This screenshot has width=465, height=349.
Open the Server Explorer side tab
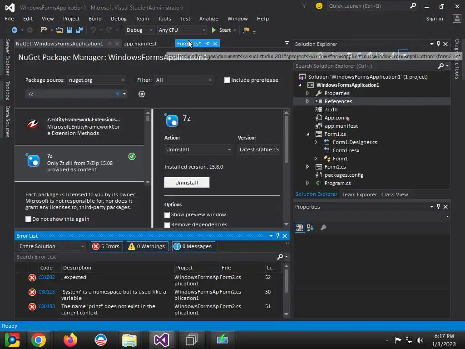click(x=7, y=57)
